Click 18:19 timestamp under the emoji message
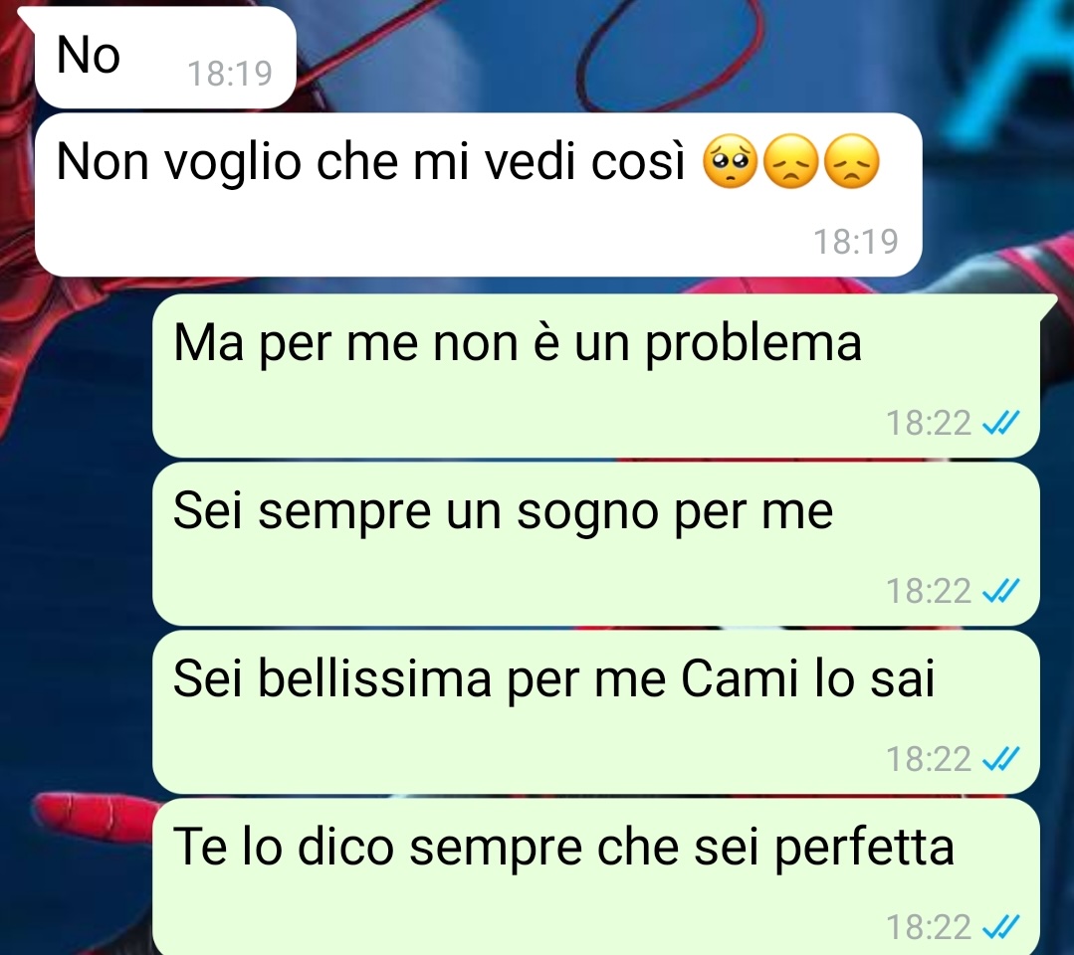The width and height of the screenshot is (1074, 955). [855, 242]
